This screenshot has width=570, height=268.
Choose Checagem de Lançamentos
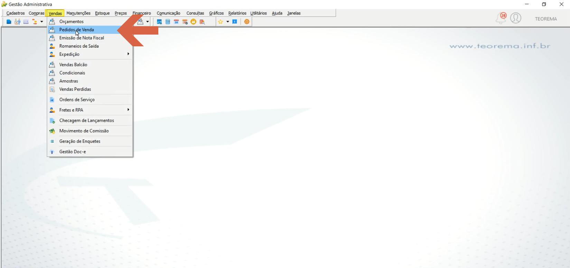(x=90, y=120)
